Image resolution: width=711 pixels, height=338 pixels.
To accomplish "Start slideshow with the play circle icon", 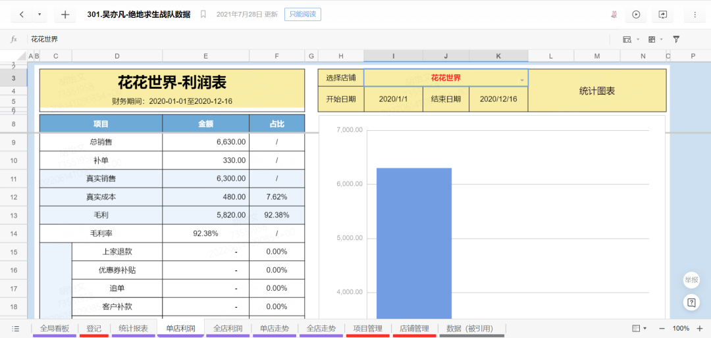I will point(636,14).
